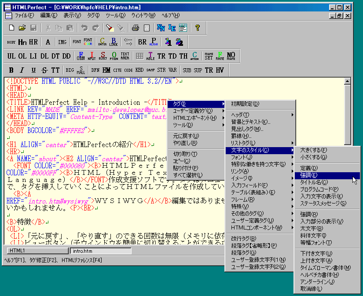Select 大きくする(F) in the text style submenu
The width and height of the screenshot is (363, 296).
click(327, 150)
